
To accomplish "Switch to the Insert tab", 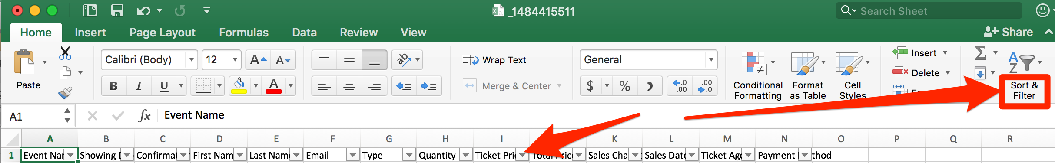I will coord(90,33).
